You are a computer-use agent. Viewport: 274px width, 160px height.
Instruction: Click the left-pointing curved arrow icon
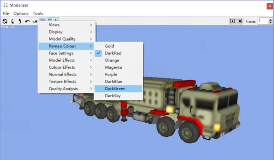(27, 22)
